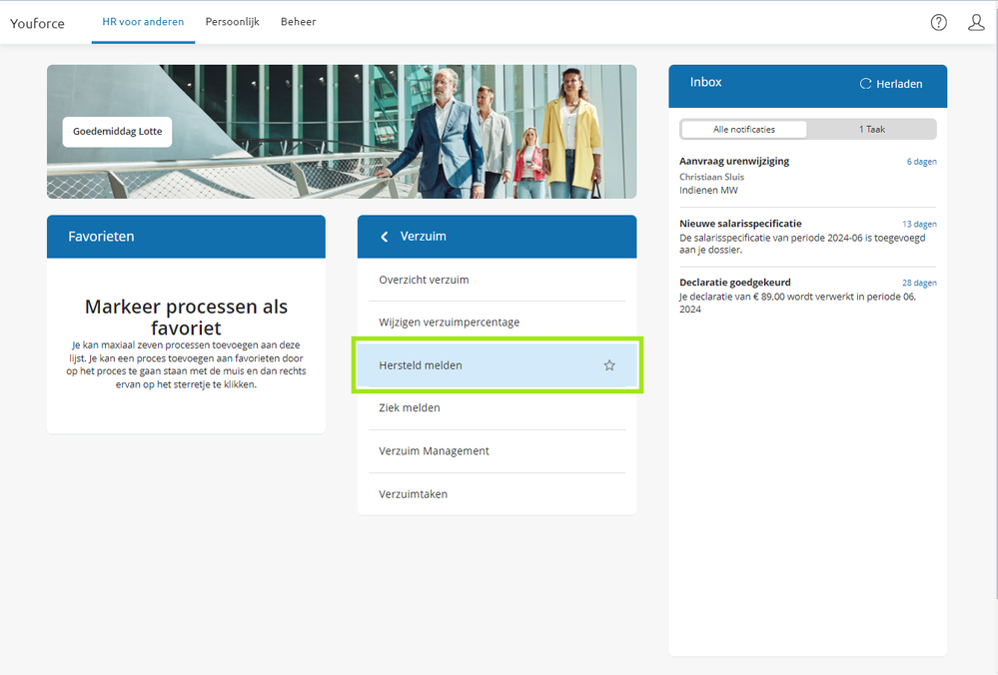Go back using the Verzuim chevron
Screen dimensions: 998x675
tap(385, 237)
